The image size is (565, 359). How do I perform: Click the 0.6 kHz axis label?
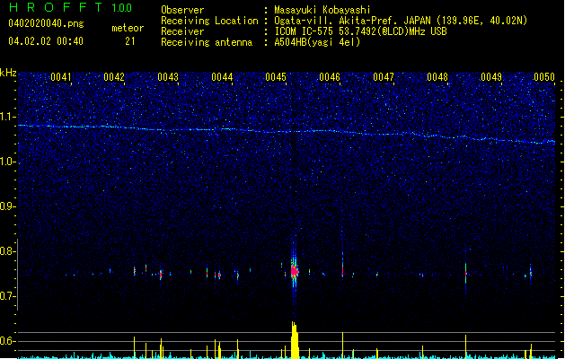(7, 341)
